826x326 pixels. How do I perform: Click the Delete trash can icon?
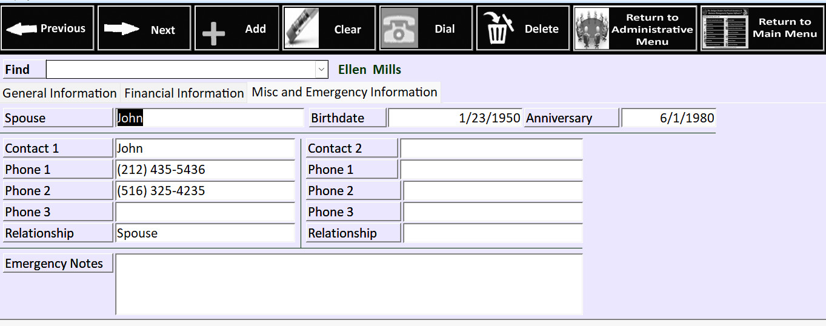[498, 28]
